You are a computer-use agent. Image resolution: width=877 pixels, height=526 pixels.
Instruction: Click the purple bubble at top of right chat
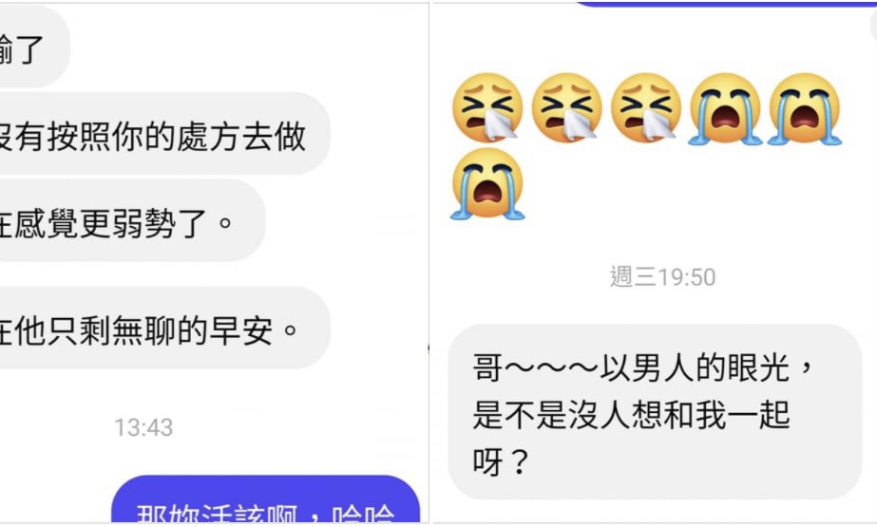[727, 4]
